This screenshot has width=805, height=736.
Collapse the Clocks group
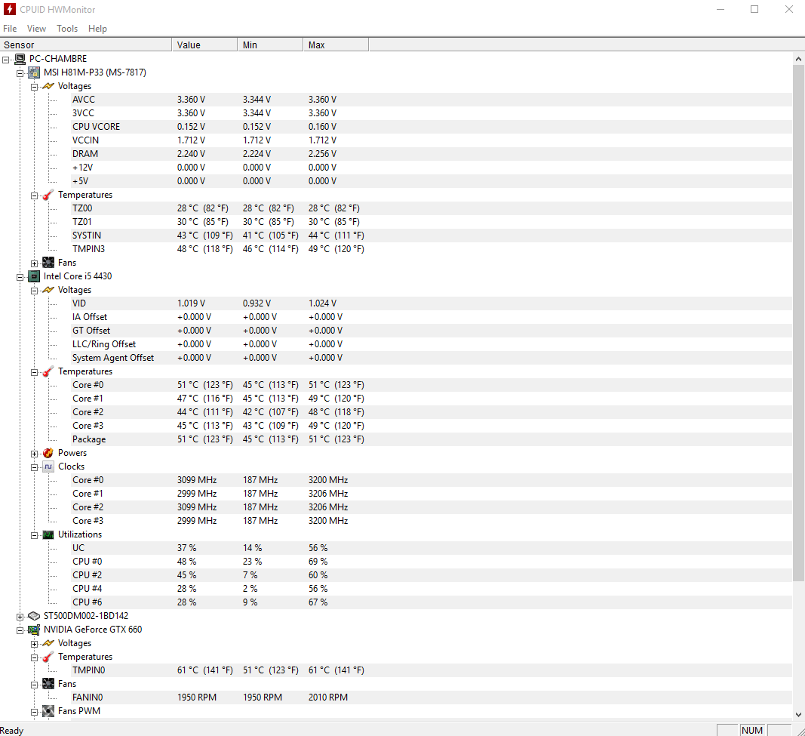35,467
